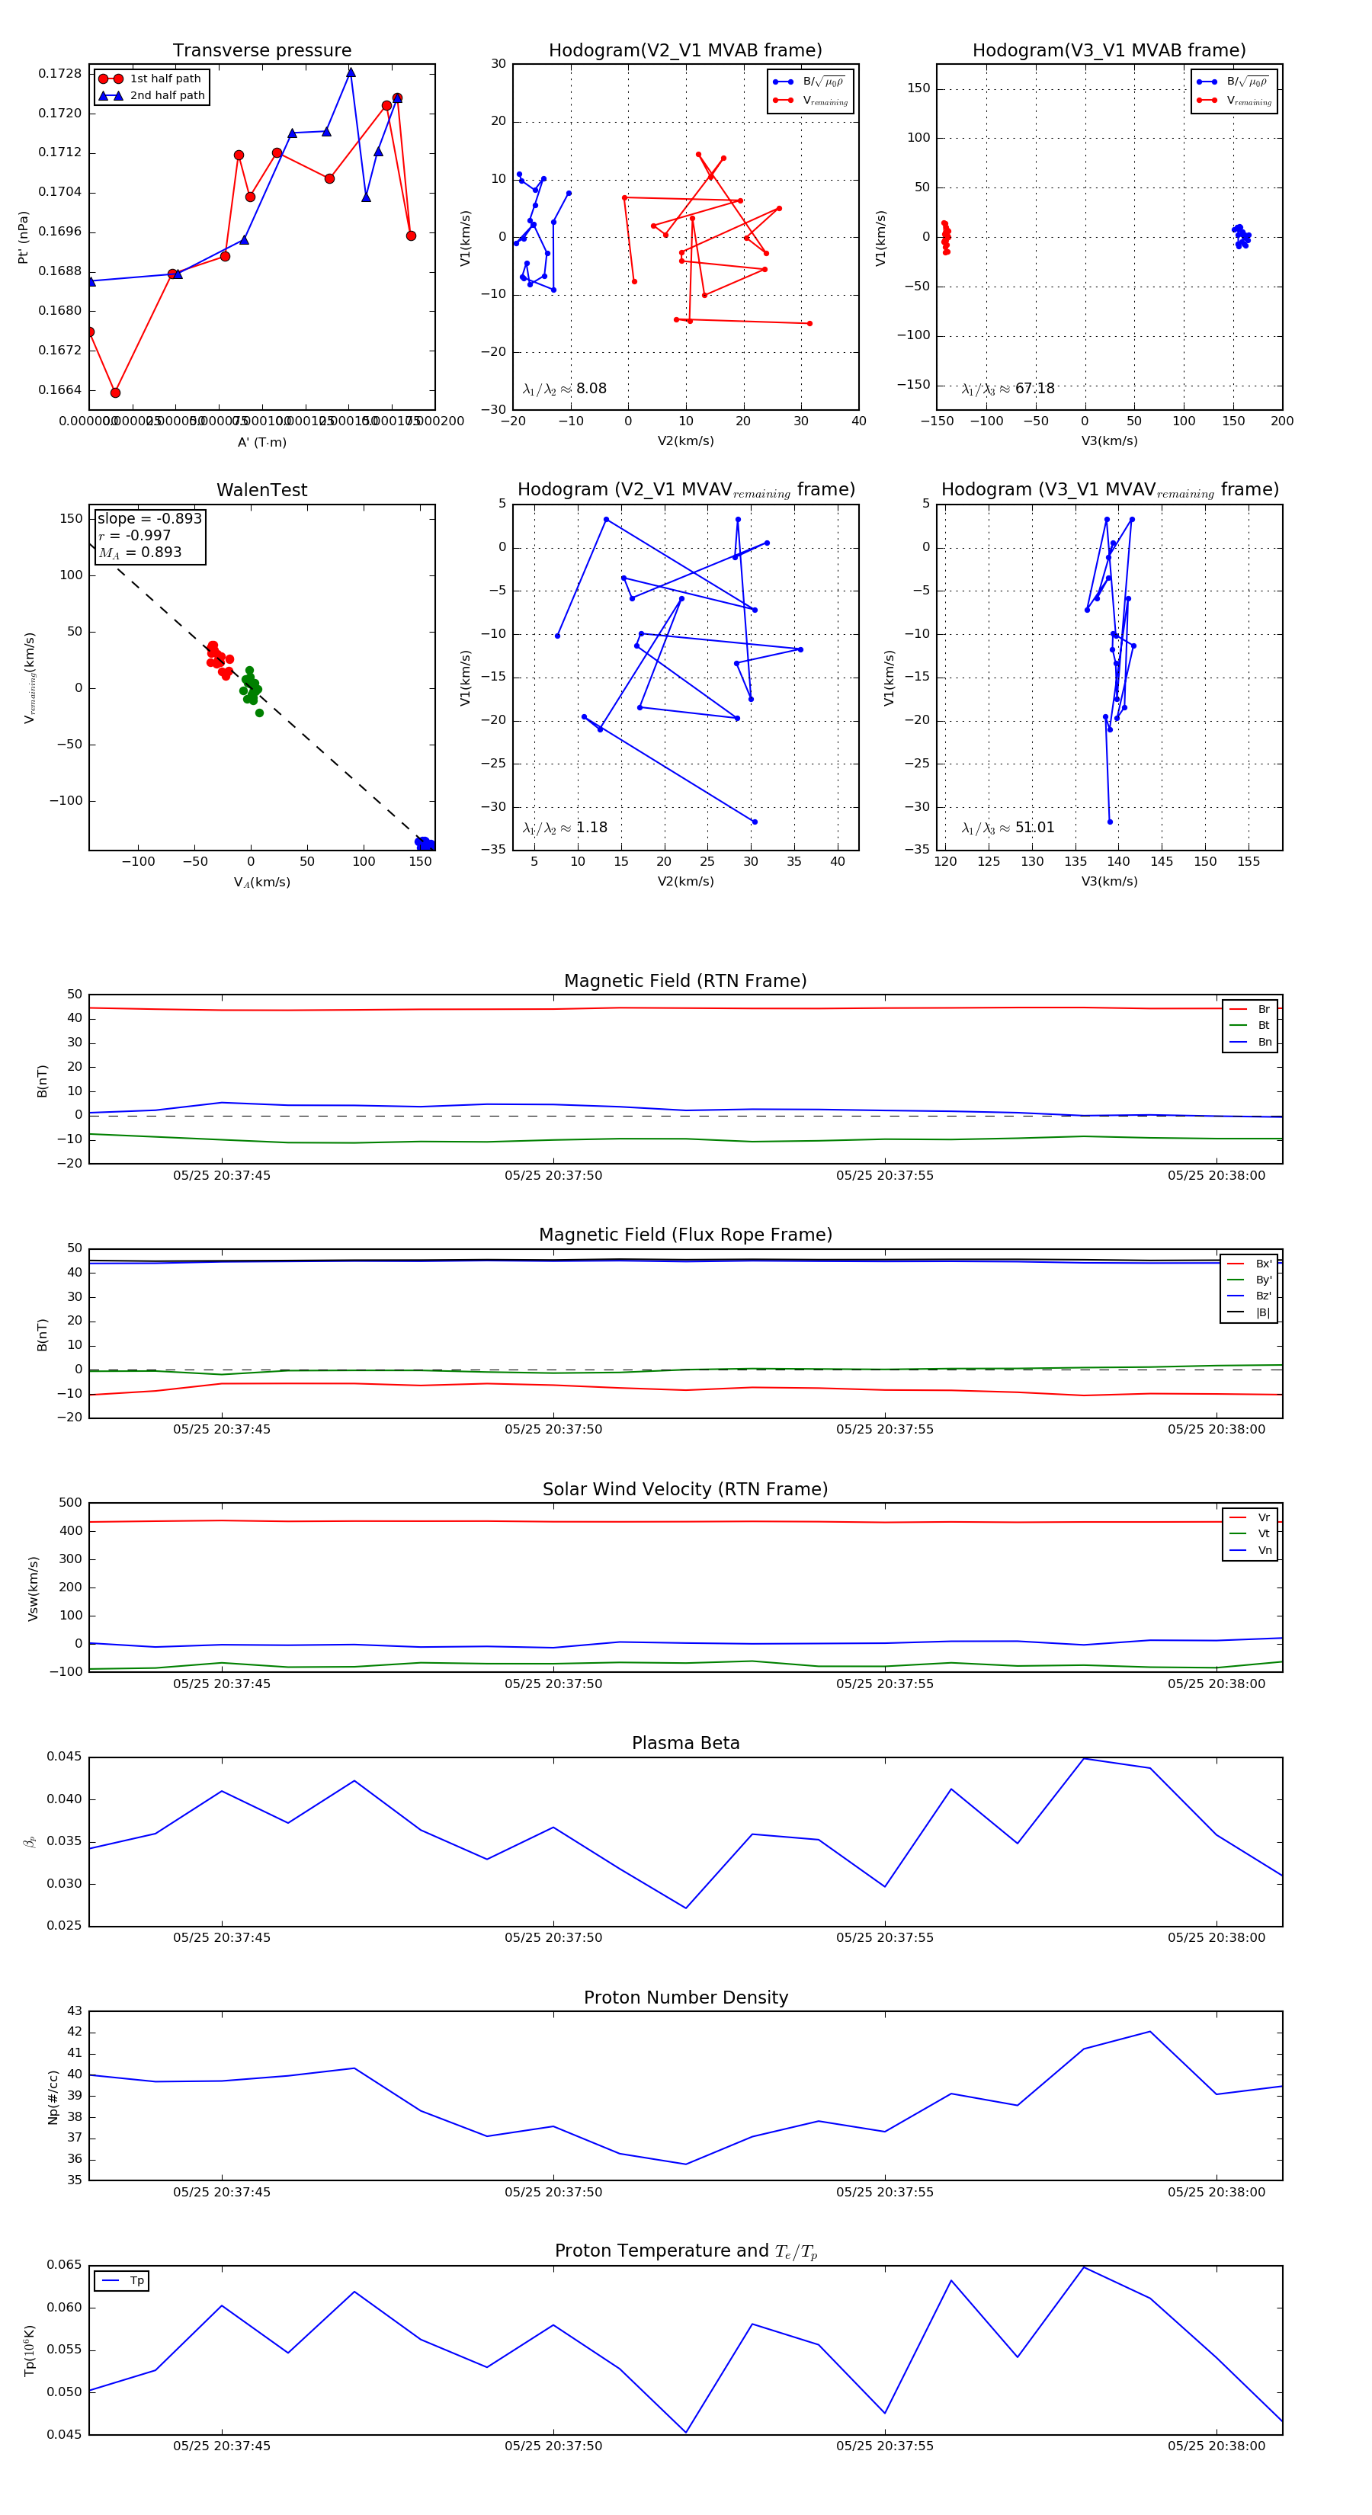Click the Bz' legend entry

[1249, 1296]
